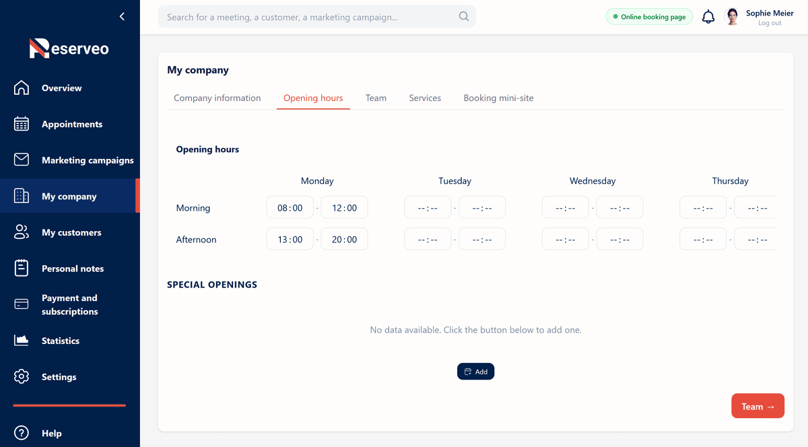Image resolution: width=808 pixels, height=447 pixels.
Task: Set Wednesday morning end time
Action: [x=619, y=208]
